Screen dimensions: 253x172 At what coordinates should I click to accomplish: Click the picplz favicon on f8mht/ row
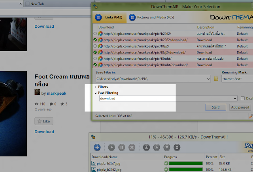coord(100,59)
